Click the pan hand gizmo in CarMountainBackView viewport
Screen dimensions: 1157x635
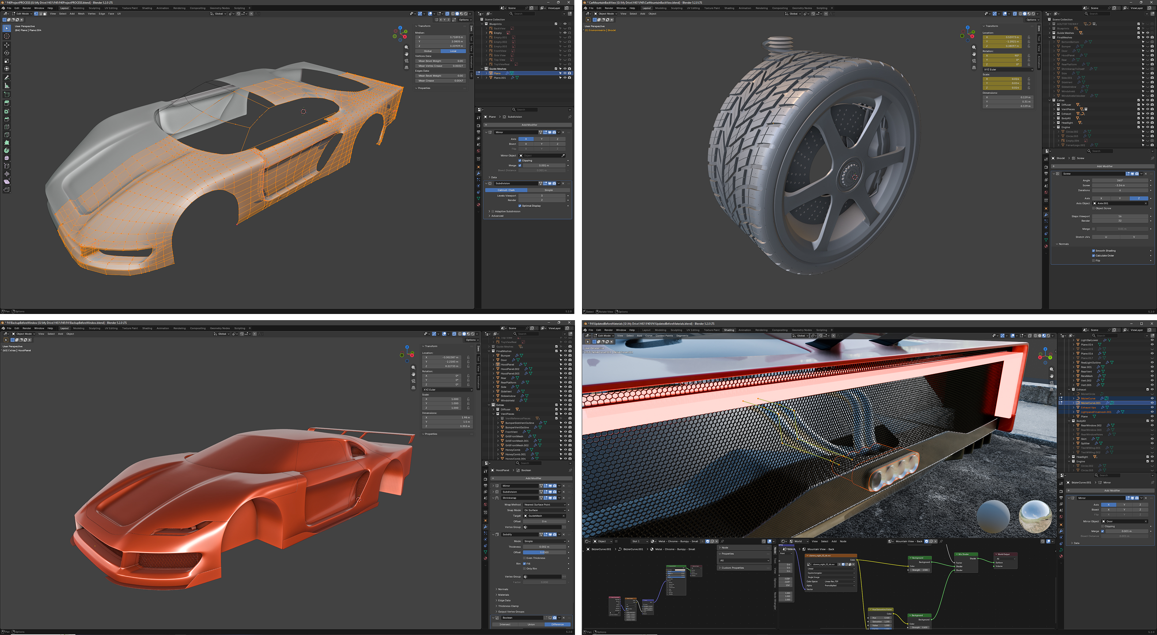[974, 54]
